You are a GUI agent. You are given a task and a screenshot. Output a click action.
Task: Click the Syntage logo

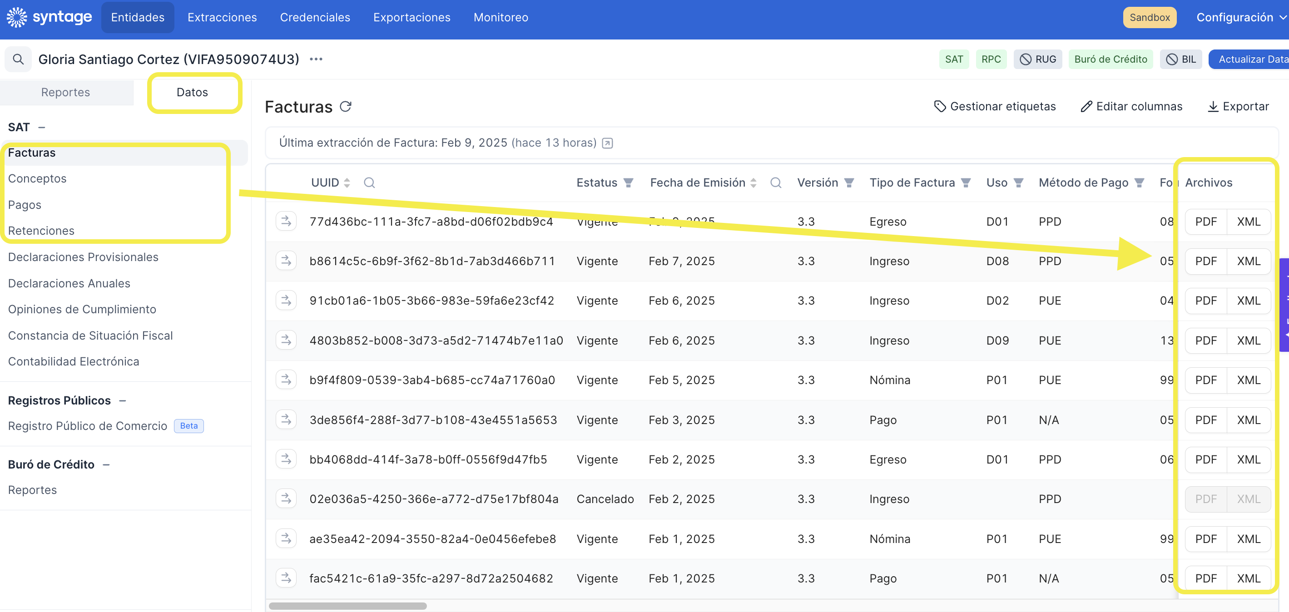coord(49,17)
